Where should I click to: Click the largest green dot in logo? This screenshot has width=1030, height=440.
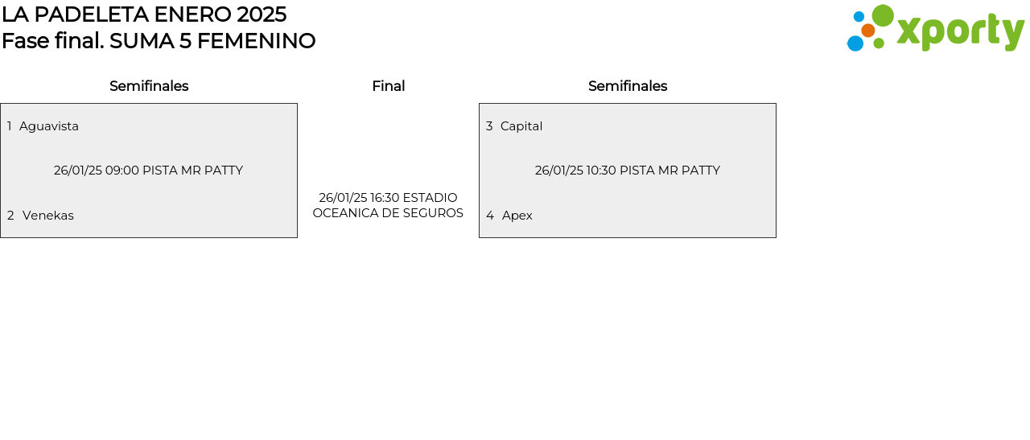coord(883,15)
